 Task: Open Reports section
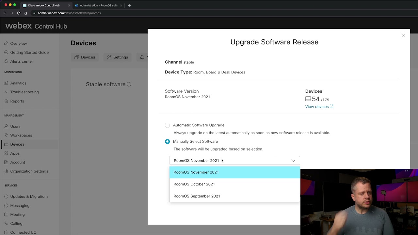click(x=17, y=101)
